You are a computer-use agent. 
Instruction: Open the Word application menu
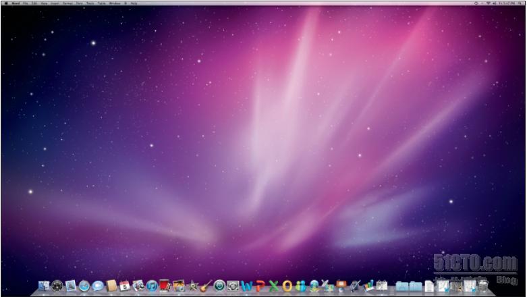pyautogui.click(x=16, y=3)
